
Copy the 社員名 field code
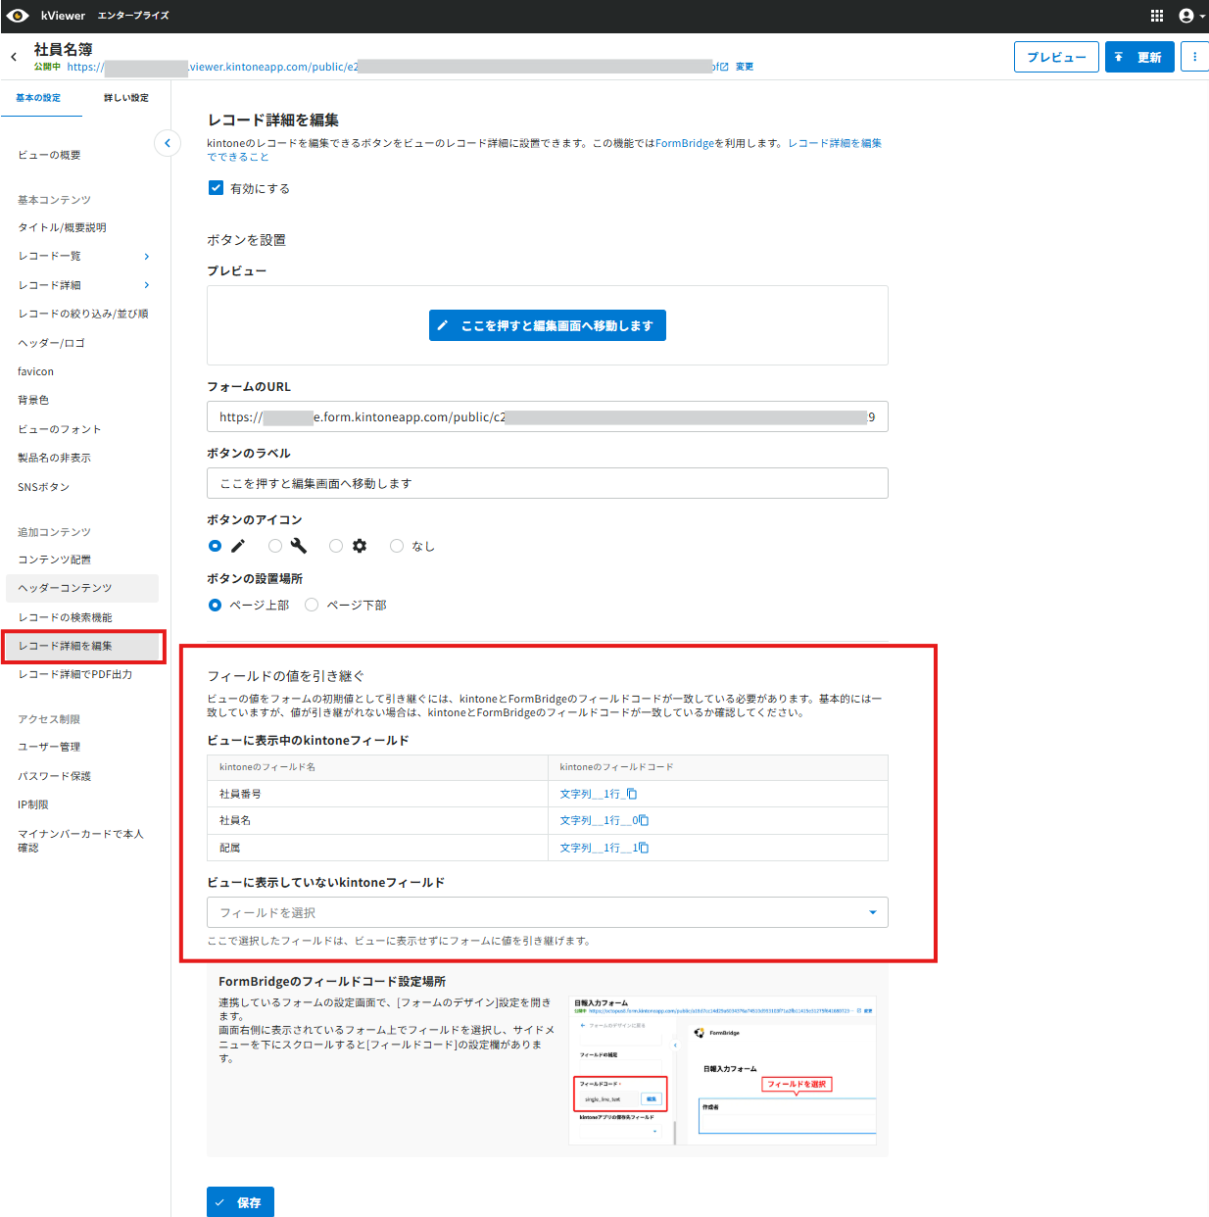coord(644,820)
